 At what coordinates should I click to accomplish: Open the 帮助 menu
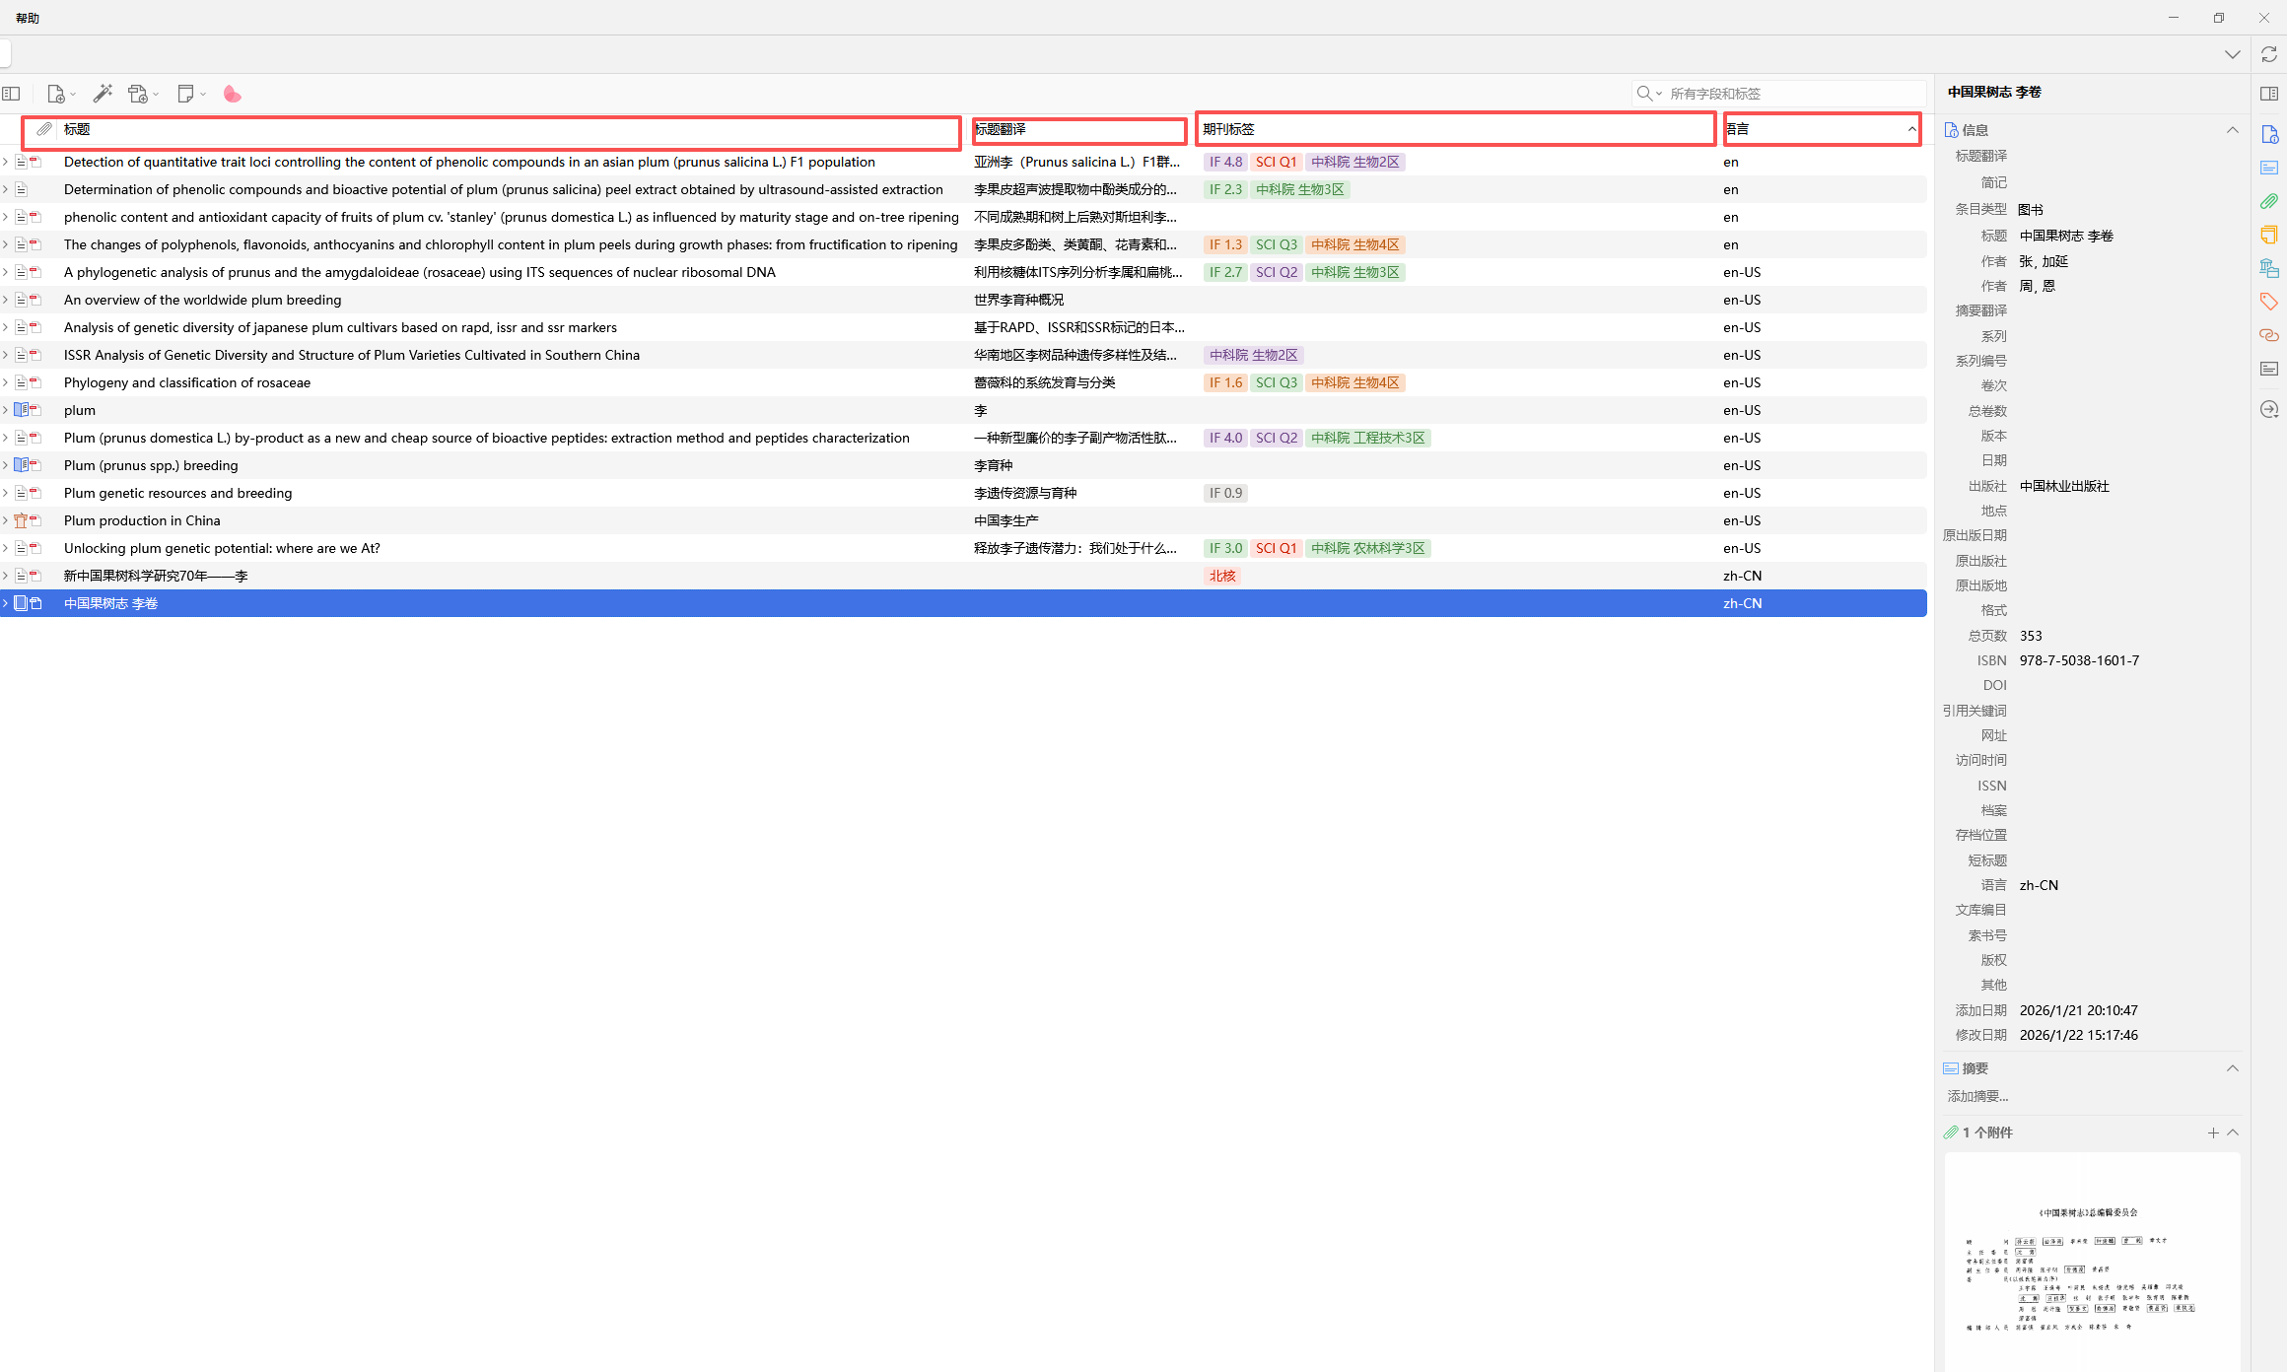[28, 18]
